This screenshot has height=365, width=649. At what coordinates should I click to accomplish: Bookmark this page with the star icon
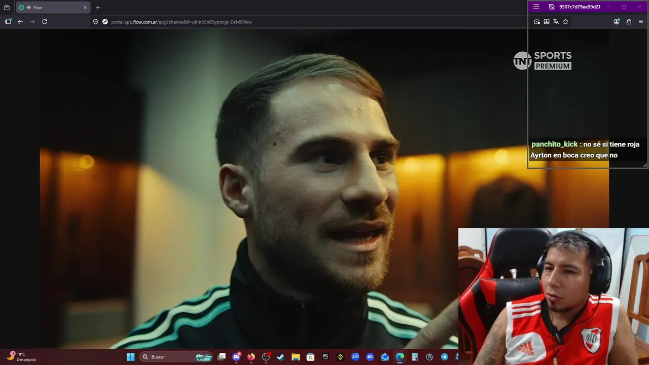[565, 22]
